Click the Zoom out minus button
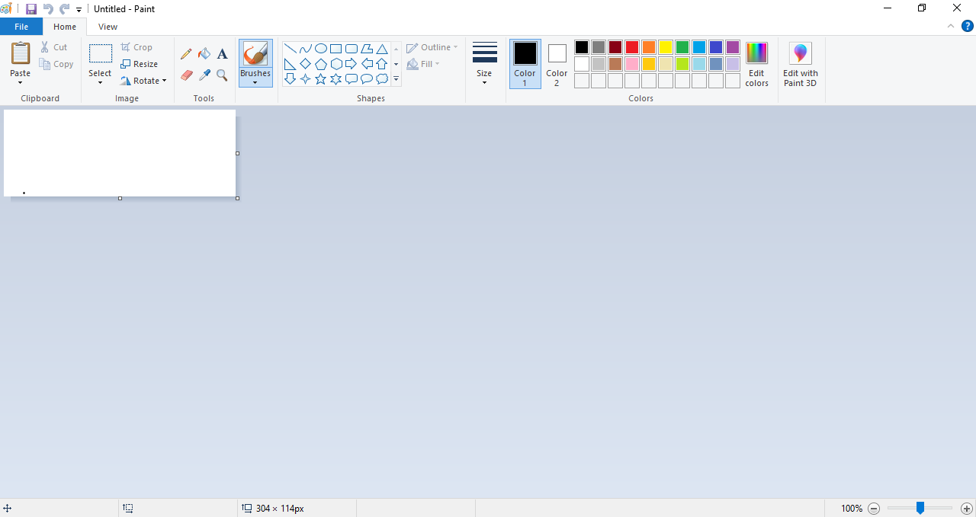This screenshot has width=976, height=517. (874, 508)
